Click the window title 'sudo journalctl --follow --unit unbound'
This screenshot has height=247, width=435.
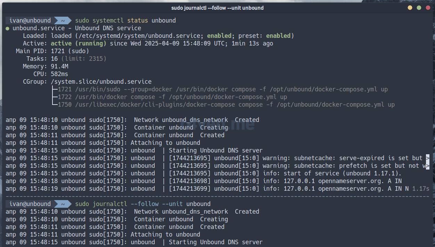click(217, 8)
